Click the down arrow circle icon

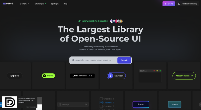click(110, 76)
